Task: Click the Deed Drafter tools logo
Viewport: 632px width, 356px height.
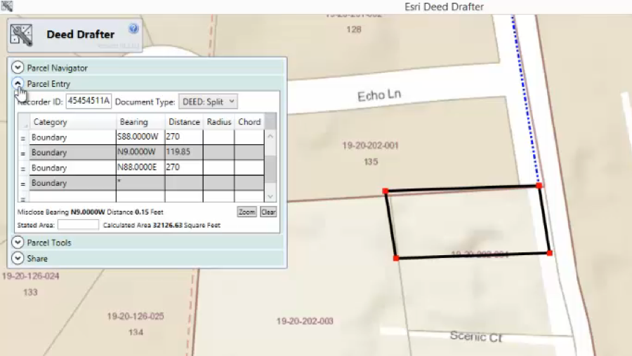Action: point(21,35)
